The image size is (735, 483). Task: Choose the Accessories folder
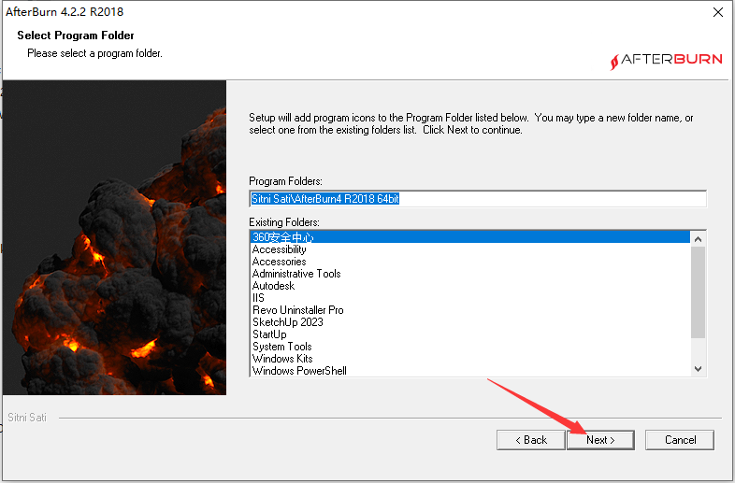coord(470,262)
